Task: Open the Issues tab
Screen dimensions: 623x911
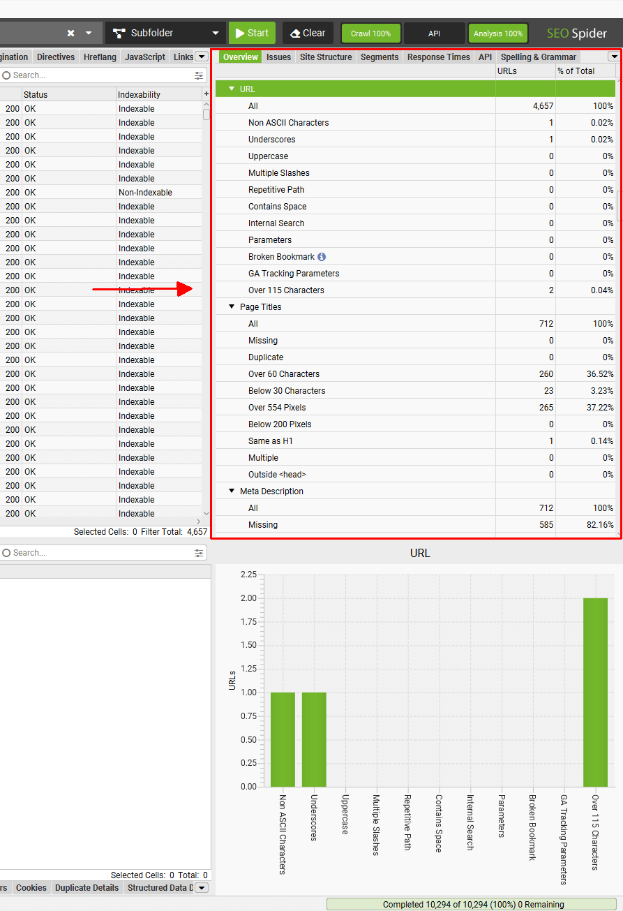Action: pos(279,57)
